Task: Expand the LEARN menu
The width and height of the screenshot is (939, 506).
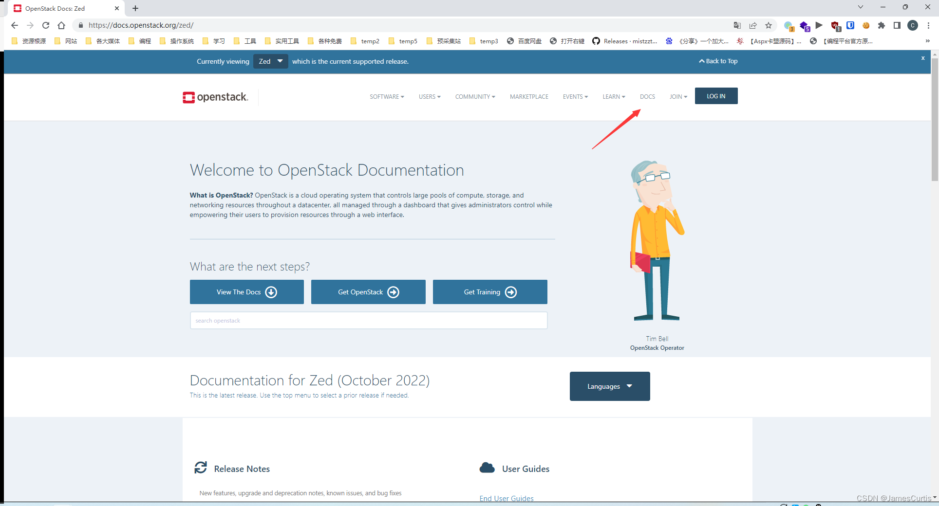Action: coord(614,97)
